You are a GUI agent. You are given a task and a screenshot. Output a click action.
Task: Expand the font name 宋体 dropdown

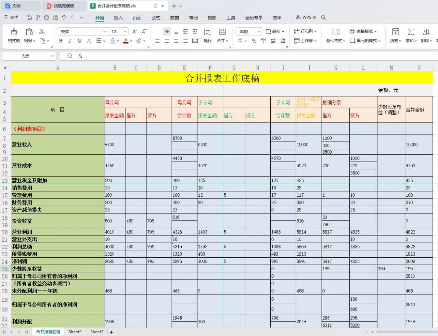(x=105, y=31)
